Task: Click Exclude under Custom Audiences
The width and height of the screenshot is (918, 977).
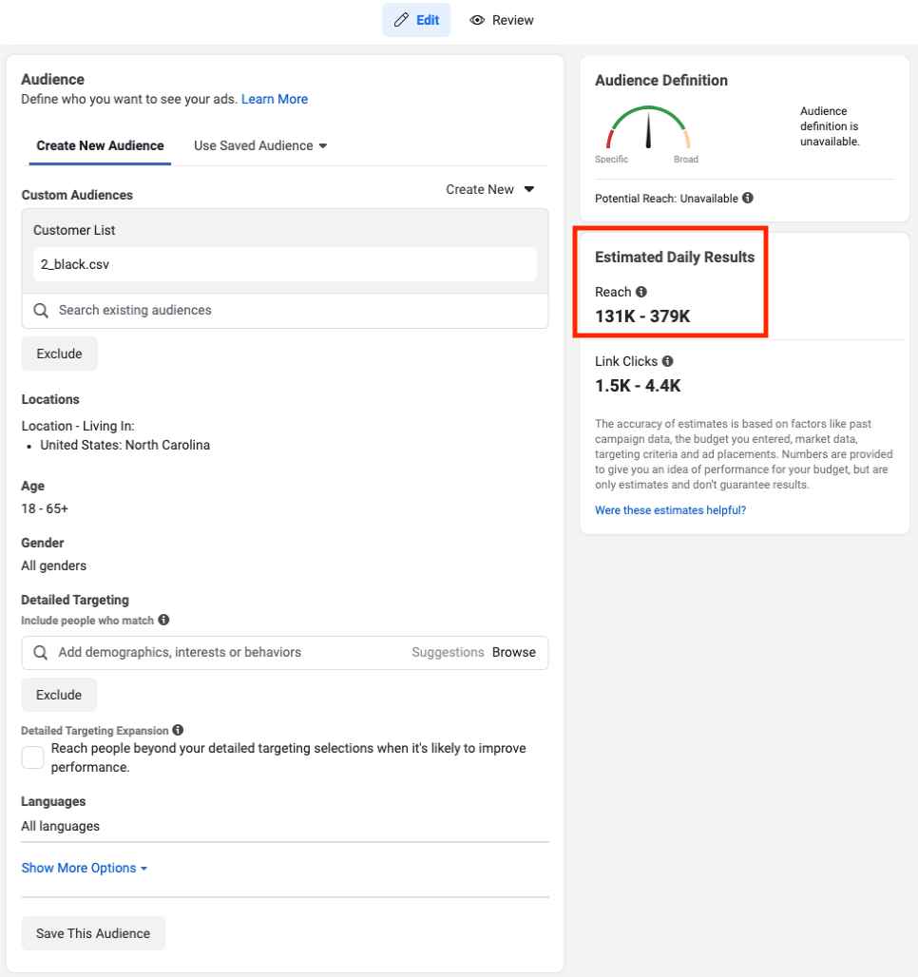Action: 59,354
